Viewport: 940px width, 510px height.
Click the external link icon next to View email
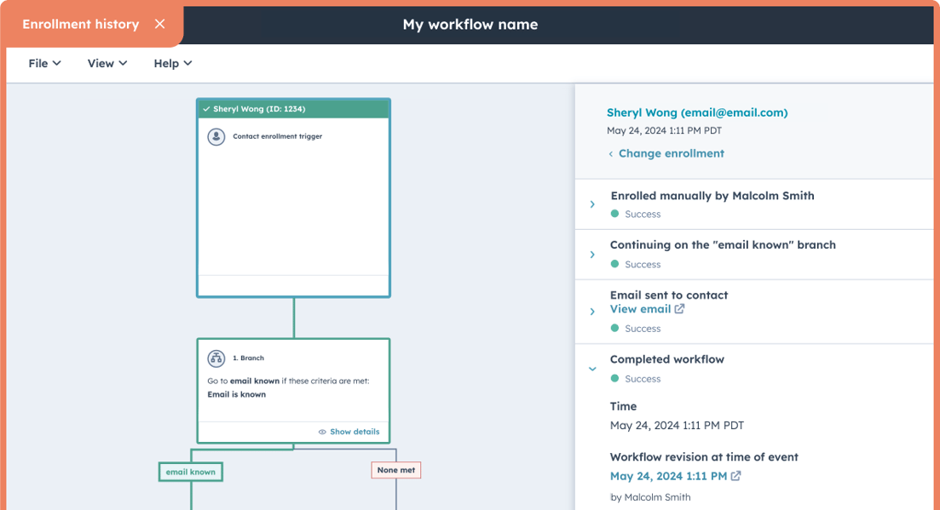[678, 309]
